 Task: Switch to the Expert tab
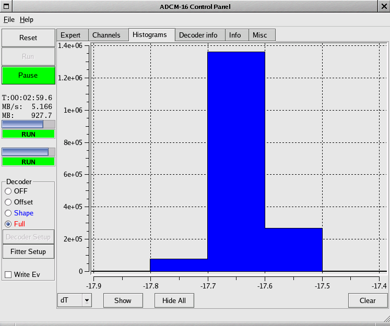click(73, 35)
